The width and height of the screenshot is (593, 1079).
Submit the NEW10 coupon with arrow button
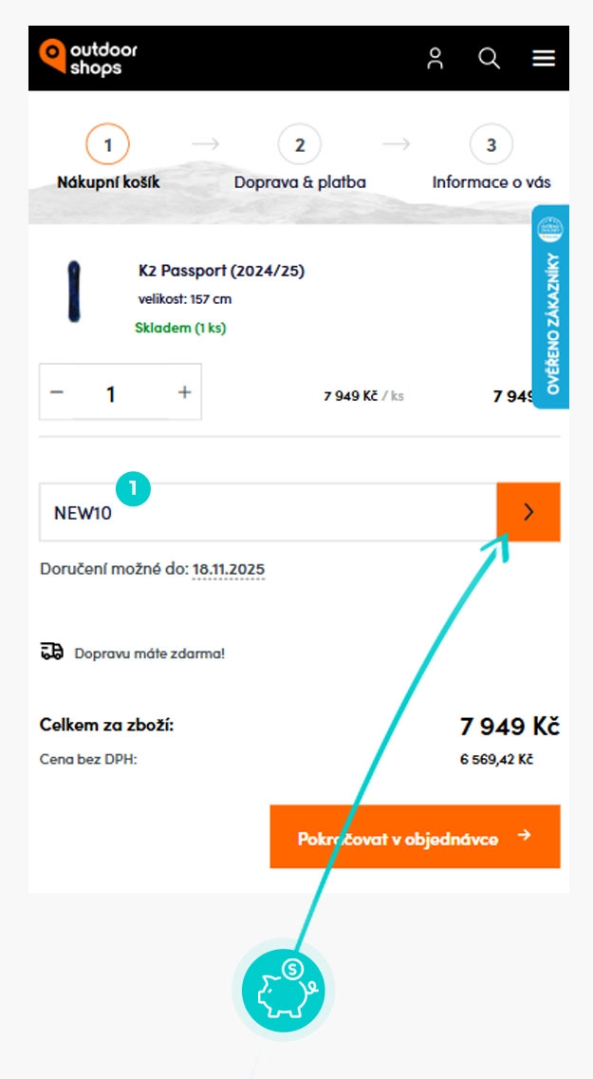point(528,512)
